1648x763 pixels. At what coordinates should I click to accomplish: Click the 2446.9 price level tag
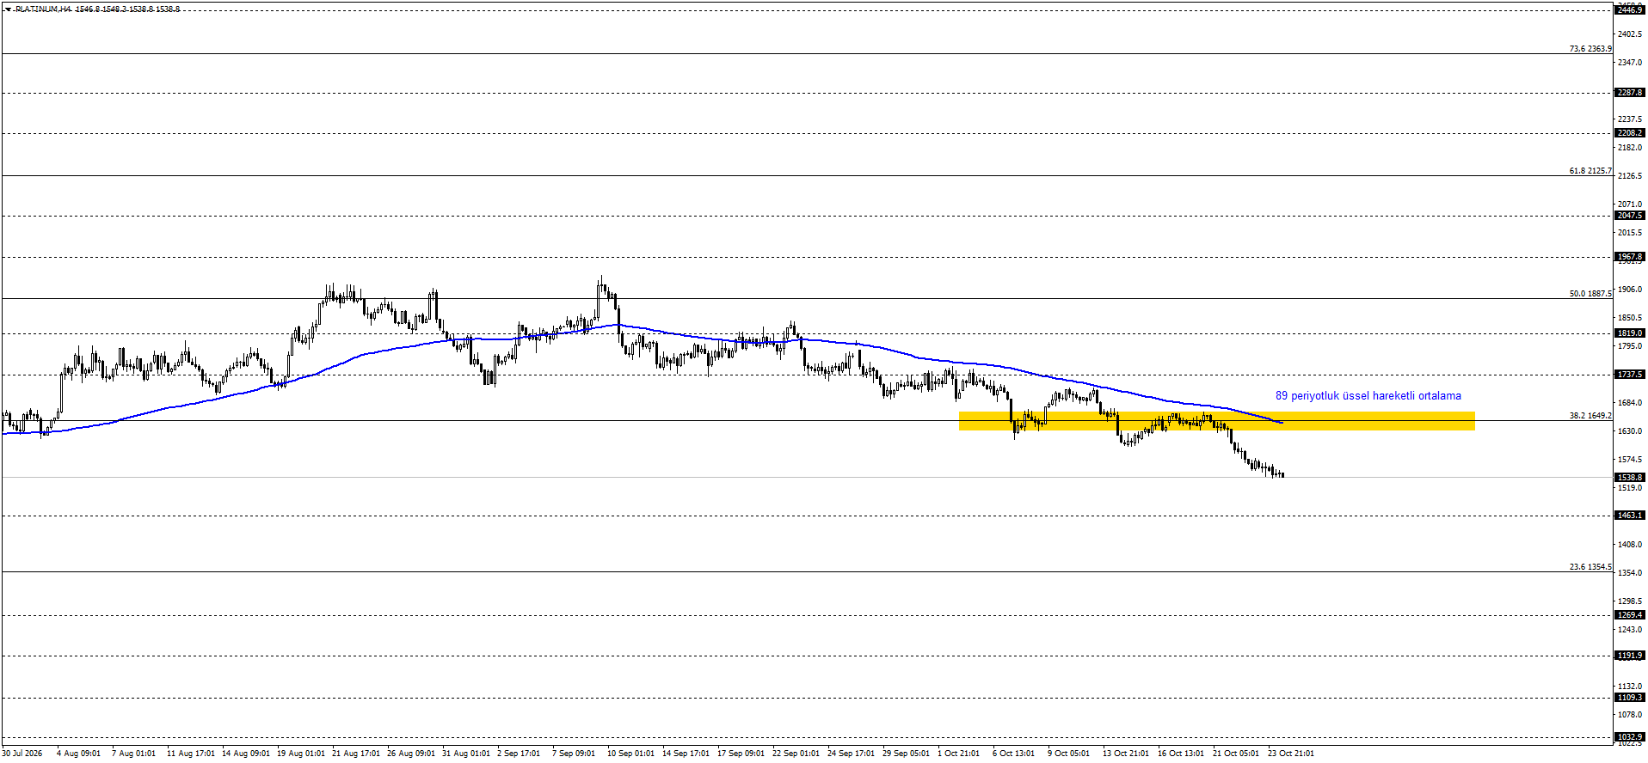click(1630, 9)
